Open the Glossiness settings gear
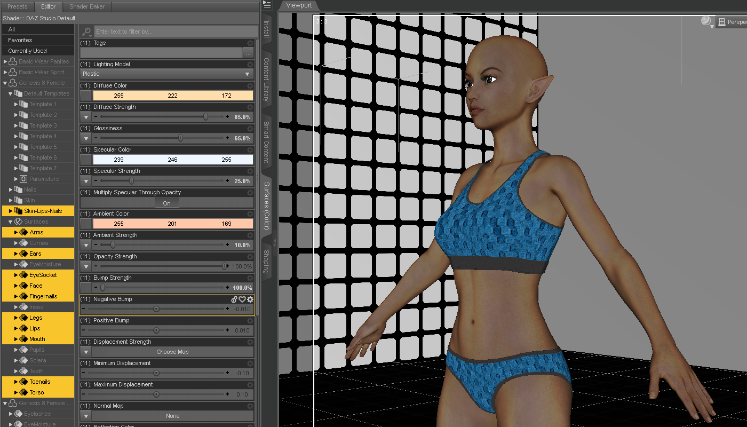 [250, 129]
